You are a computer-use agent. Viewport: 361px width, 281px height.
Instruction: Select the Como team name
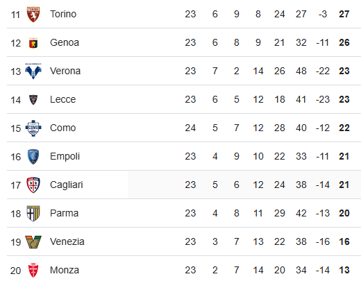(63, 128)
